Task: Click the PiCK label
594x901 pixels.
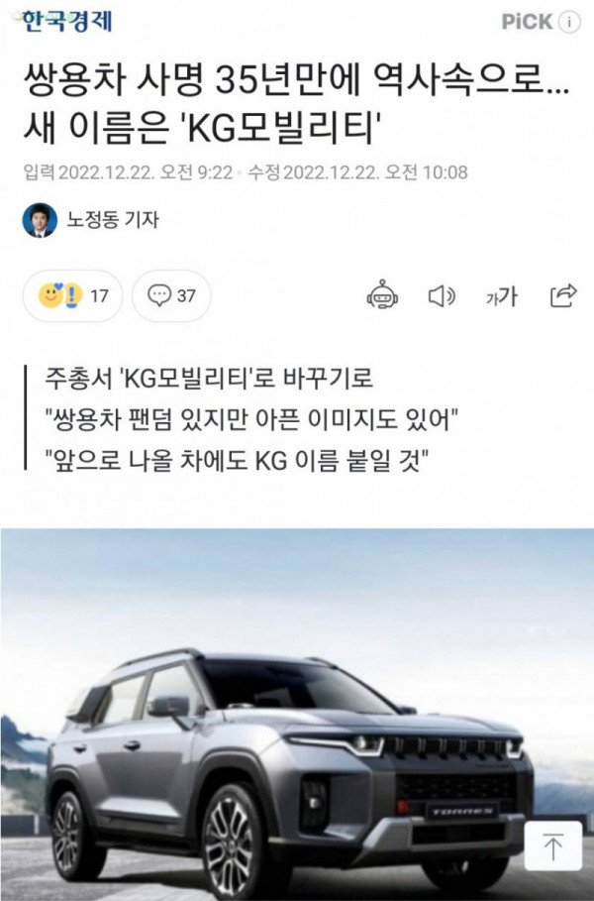Action: pyautogui.click(x=527, y=22)
